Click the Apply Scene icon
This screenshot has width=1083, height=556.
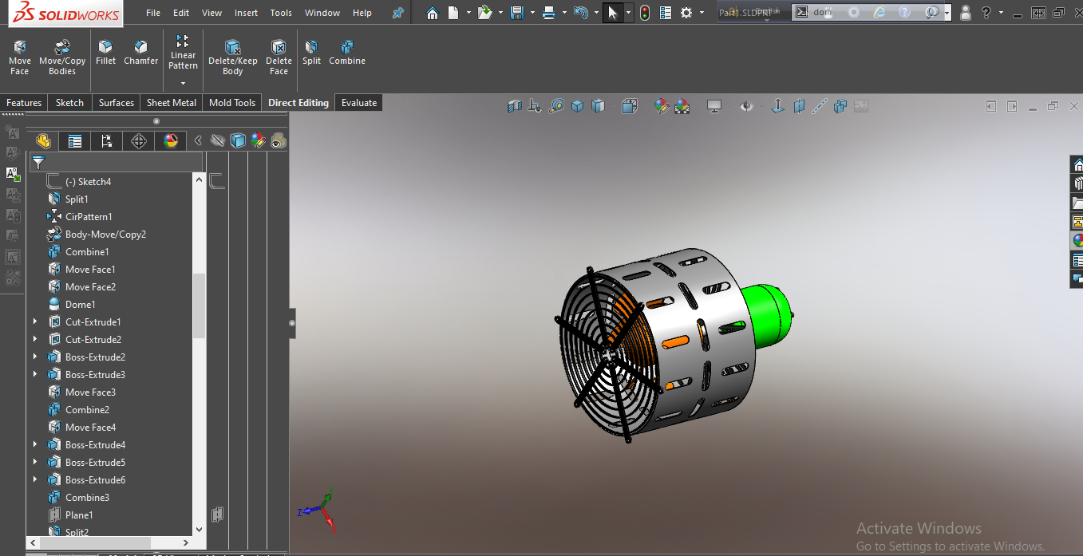[682, 106]
